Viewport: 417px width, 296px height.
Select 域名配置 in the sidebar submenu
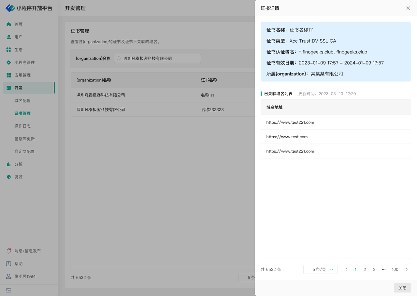click(22, 101)
